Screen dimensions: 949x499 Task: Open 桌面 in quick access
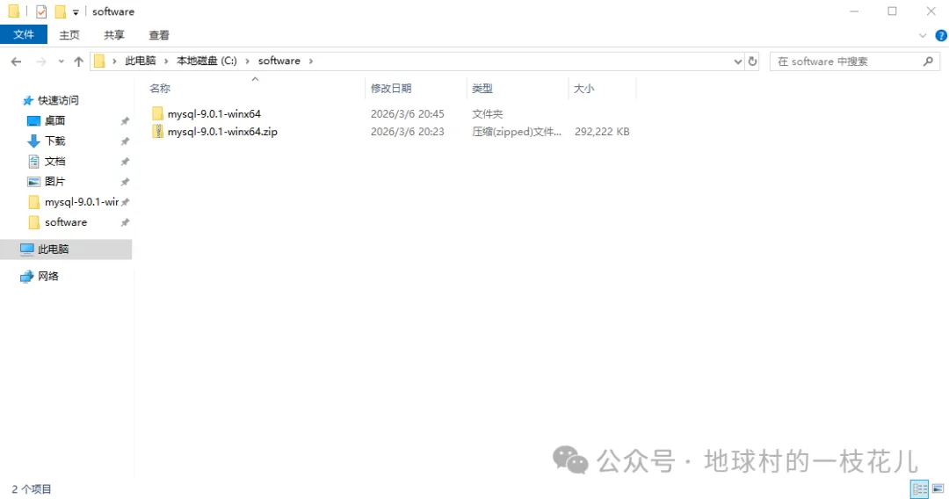[x=55, y=121]
